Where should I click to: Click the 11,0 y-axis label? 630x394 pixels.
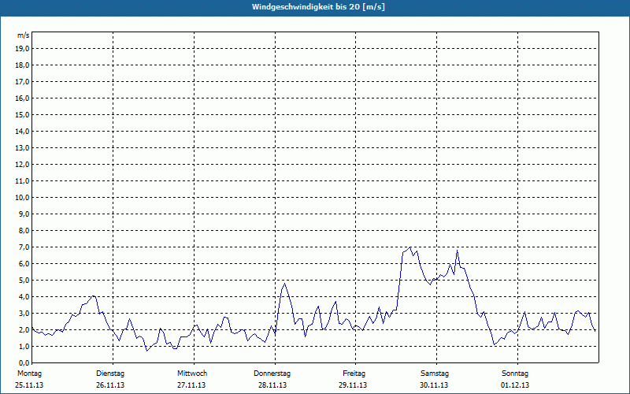[22, 181]
